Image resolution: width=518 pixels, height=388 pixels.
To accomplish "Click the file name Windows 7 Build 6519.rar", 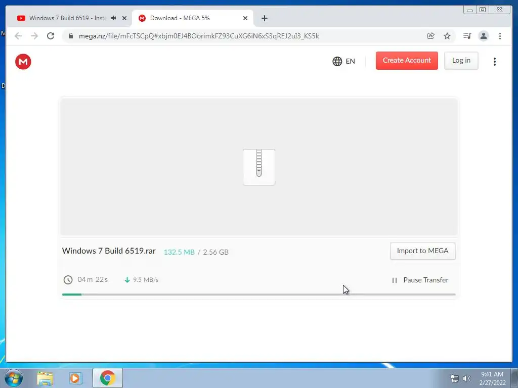I will tap(109, 251).
